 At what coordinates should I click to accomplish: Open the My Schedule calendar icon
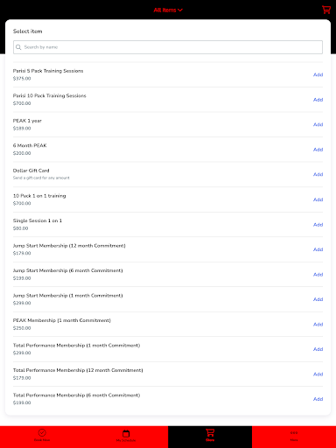126,433
